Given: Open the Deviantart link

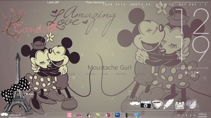Looking at the screenshot, I should (90, 74).
